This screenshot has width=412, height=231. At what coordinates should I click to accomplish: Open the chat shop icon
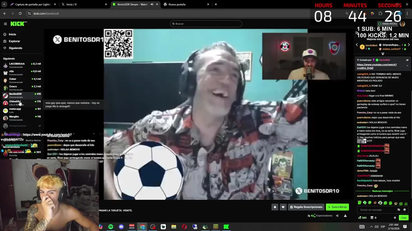pos(373,218)
